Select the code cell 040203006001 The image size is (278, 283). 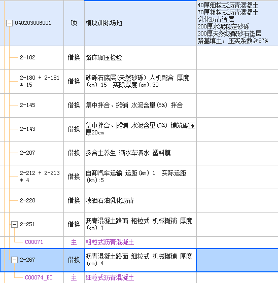33,23
